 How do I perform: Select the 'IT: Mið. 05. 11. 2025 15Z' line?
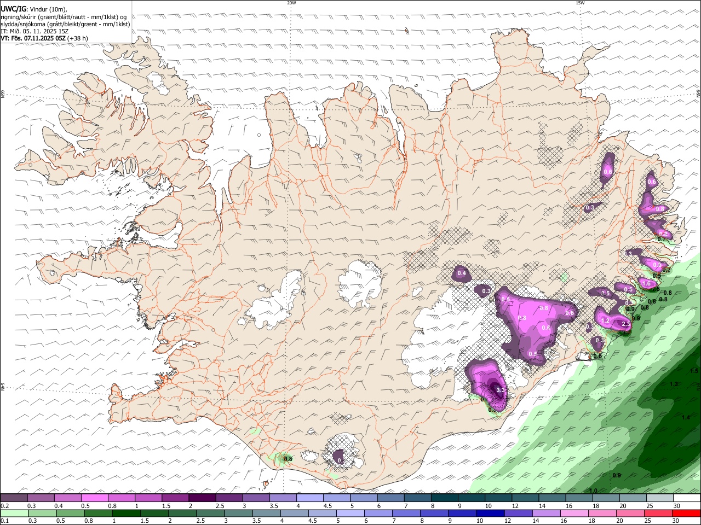(x=34, y=31)
